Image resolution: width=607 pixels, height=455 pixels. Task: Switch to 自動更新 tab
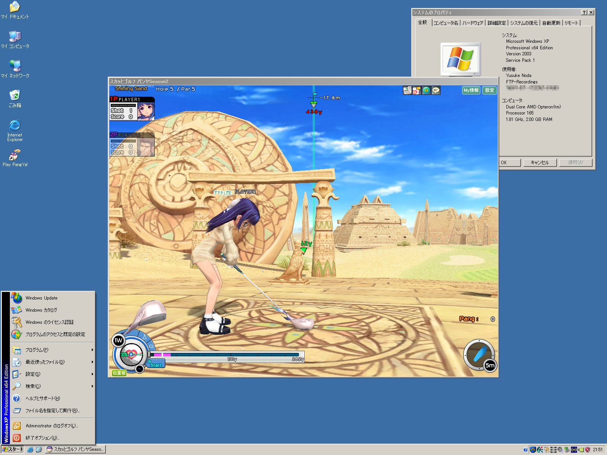551,23
